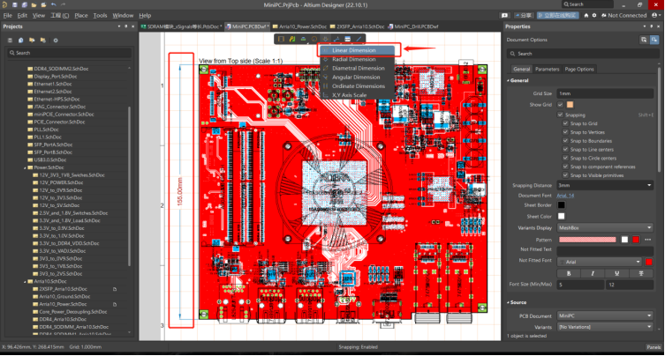Toggle Snap to Circle centers checkbox
Viewport: 665px width, 356px height.
point(565,158)
